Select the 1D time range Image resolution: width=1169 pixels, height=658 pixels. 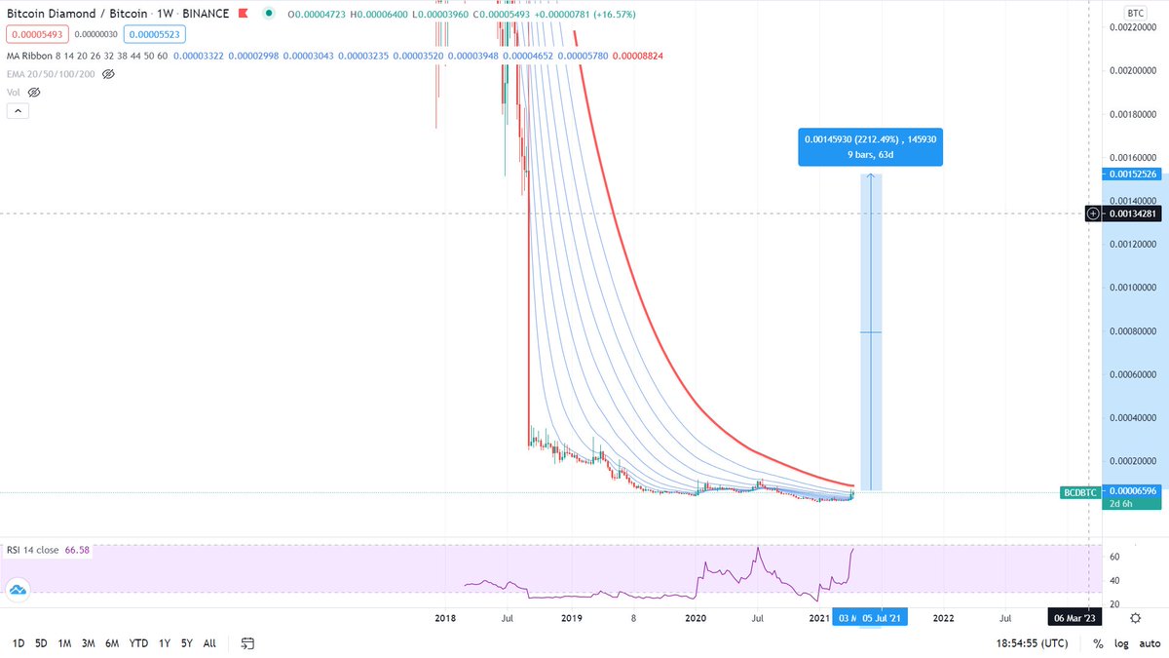coord(18,643)
